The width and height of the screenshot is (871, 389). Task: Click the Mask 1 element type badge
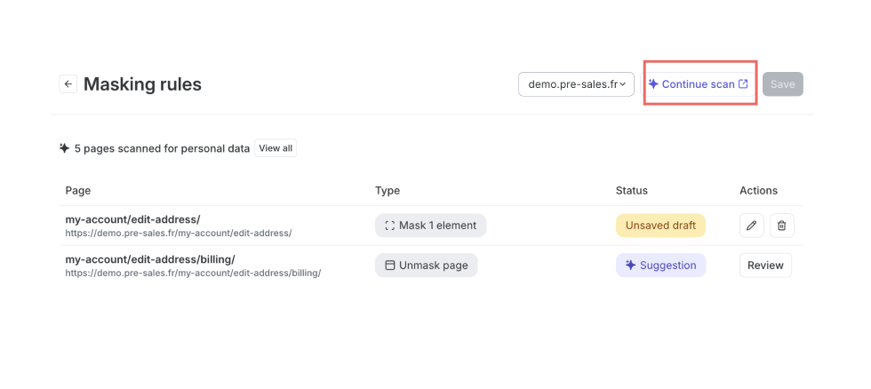pyautogui.click(x=430, y=226)
